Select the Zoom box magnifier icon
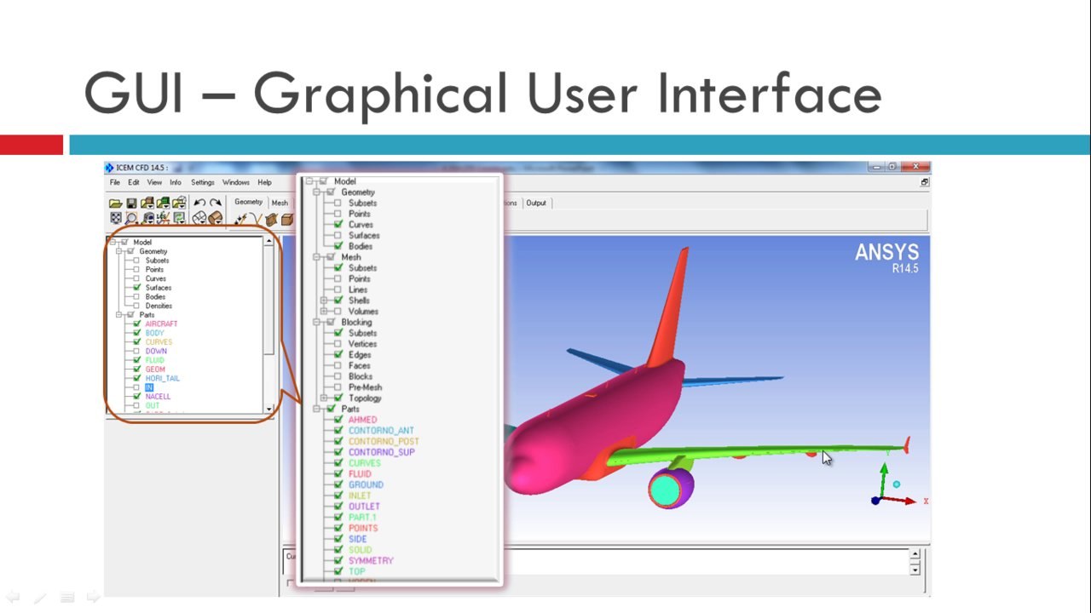Image resolution: width=1091 pixels, height=613 pixels. pyautogui.click(x=131, y=219)
